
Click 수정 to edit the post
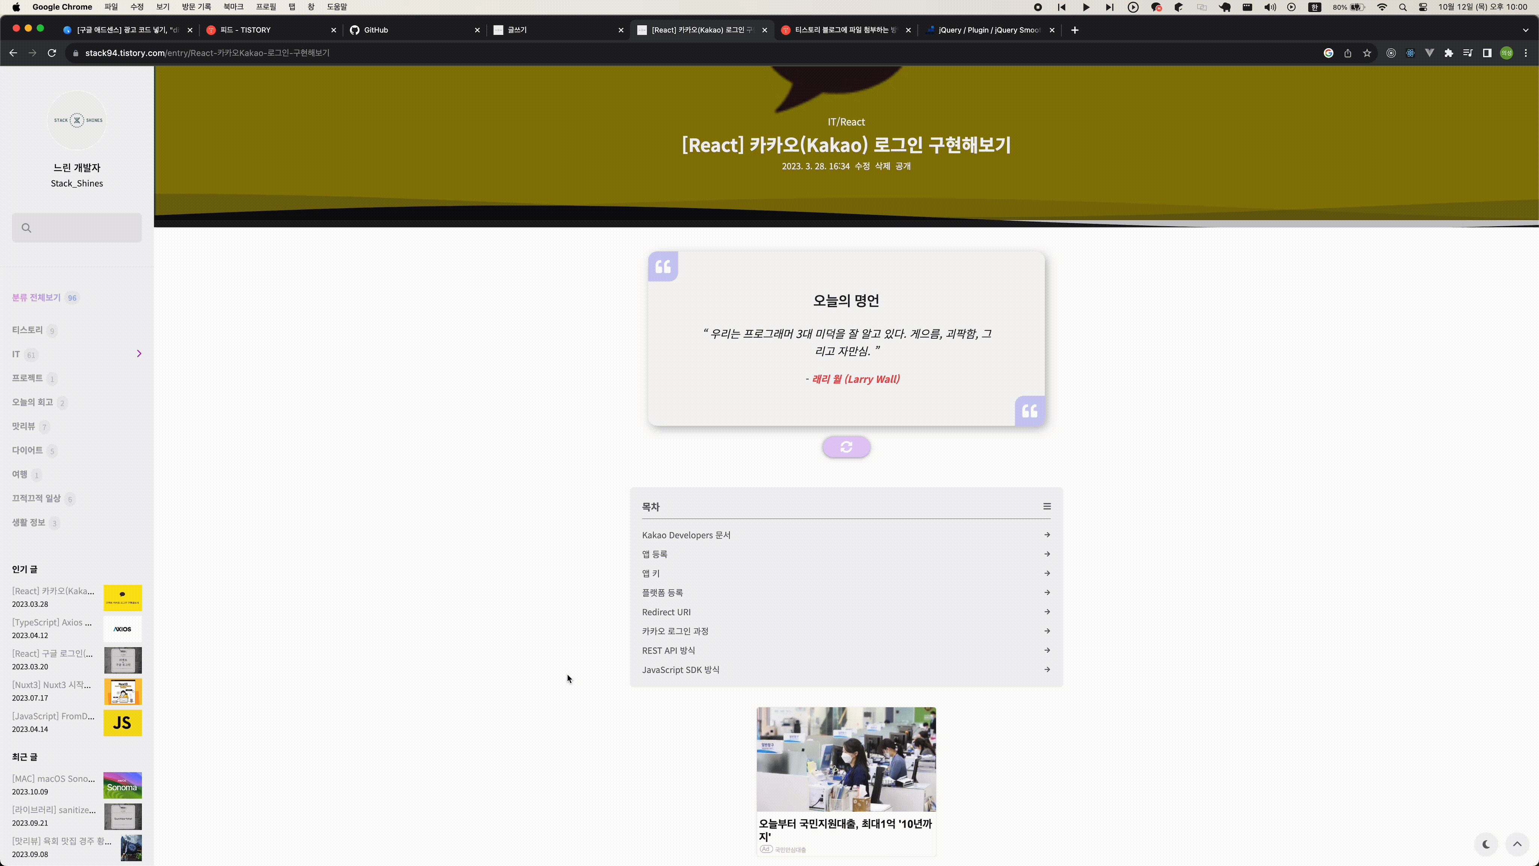[862, 166]
